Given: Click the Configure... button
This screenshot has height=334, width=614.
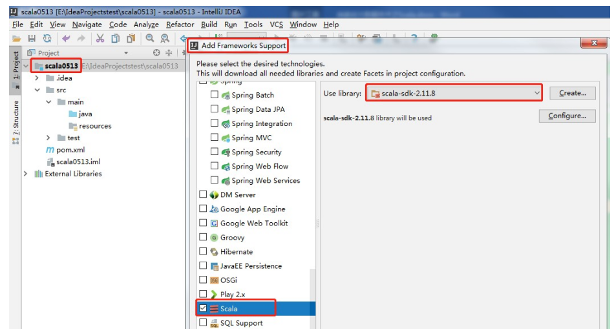Looking at the screenshot, I should point(567,116).
